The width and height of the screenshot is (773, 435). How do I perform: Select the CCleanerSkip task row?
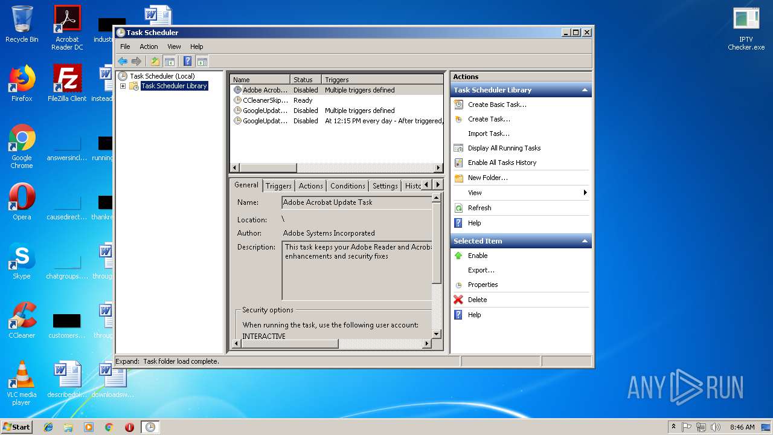pos(337,100)
